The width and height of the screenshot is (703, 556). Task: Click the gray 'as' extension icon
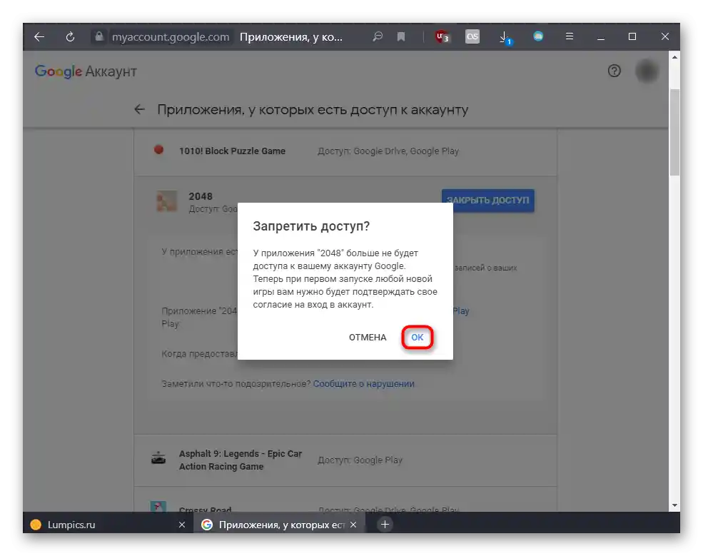click(x=472, y=37)
